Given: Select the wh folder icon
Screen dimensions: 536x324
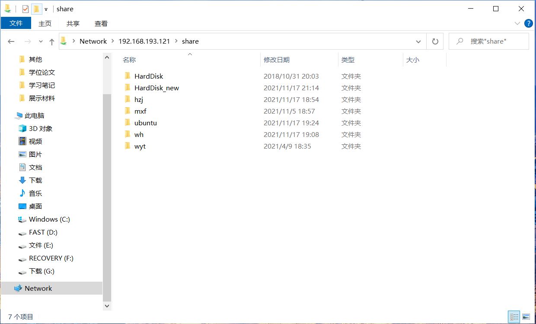Looking at the screenshot, I should click(x=128, y=134).
